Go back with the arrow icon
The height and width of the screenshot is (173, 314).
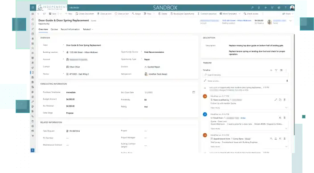point(38,14)
